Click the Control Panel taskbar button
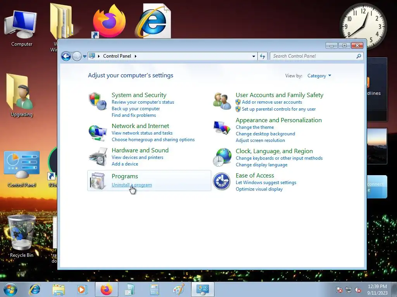The width and height of the screenshot is (397, 297). (203, 289)
